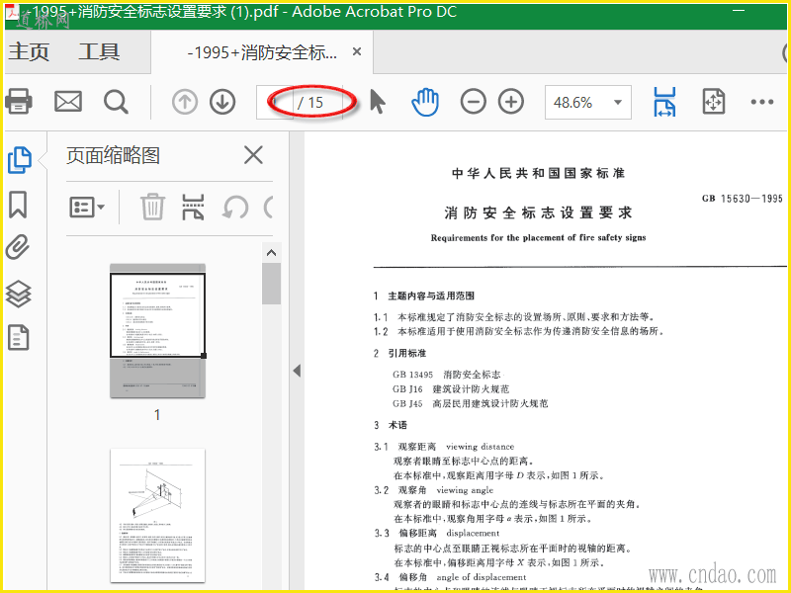This screenshot has height=593, width=791.
Task: Select page 1 thumbnail
Action: (x=158, y=330)
